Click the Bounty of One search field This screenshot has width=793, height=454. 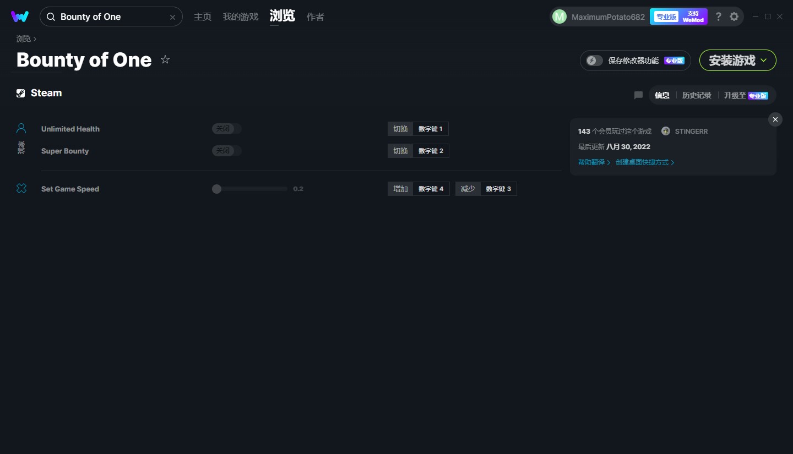pos(111,17)
